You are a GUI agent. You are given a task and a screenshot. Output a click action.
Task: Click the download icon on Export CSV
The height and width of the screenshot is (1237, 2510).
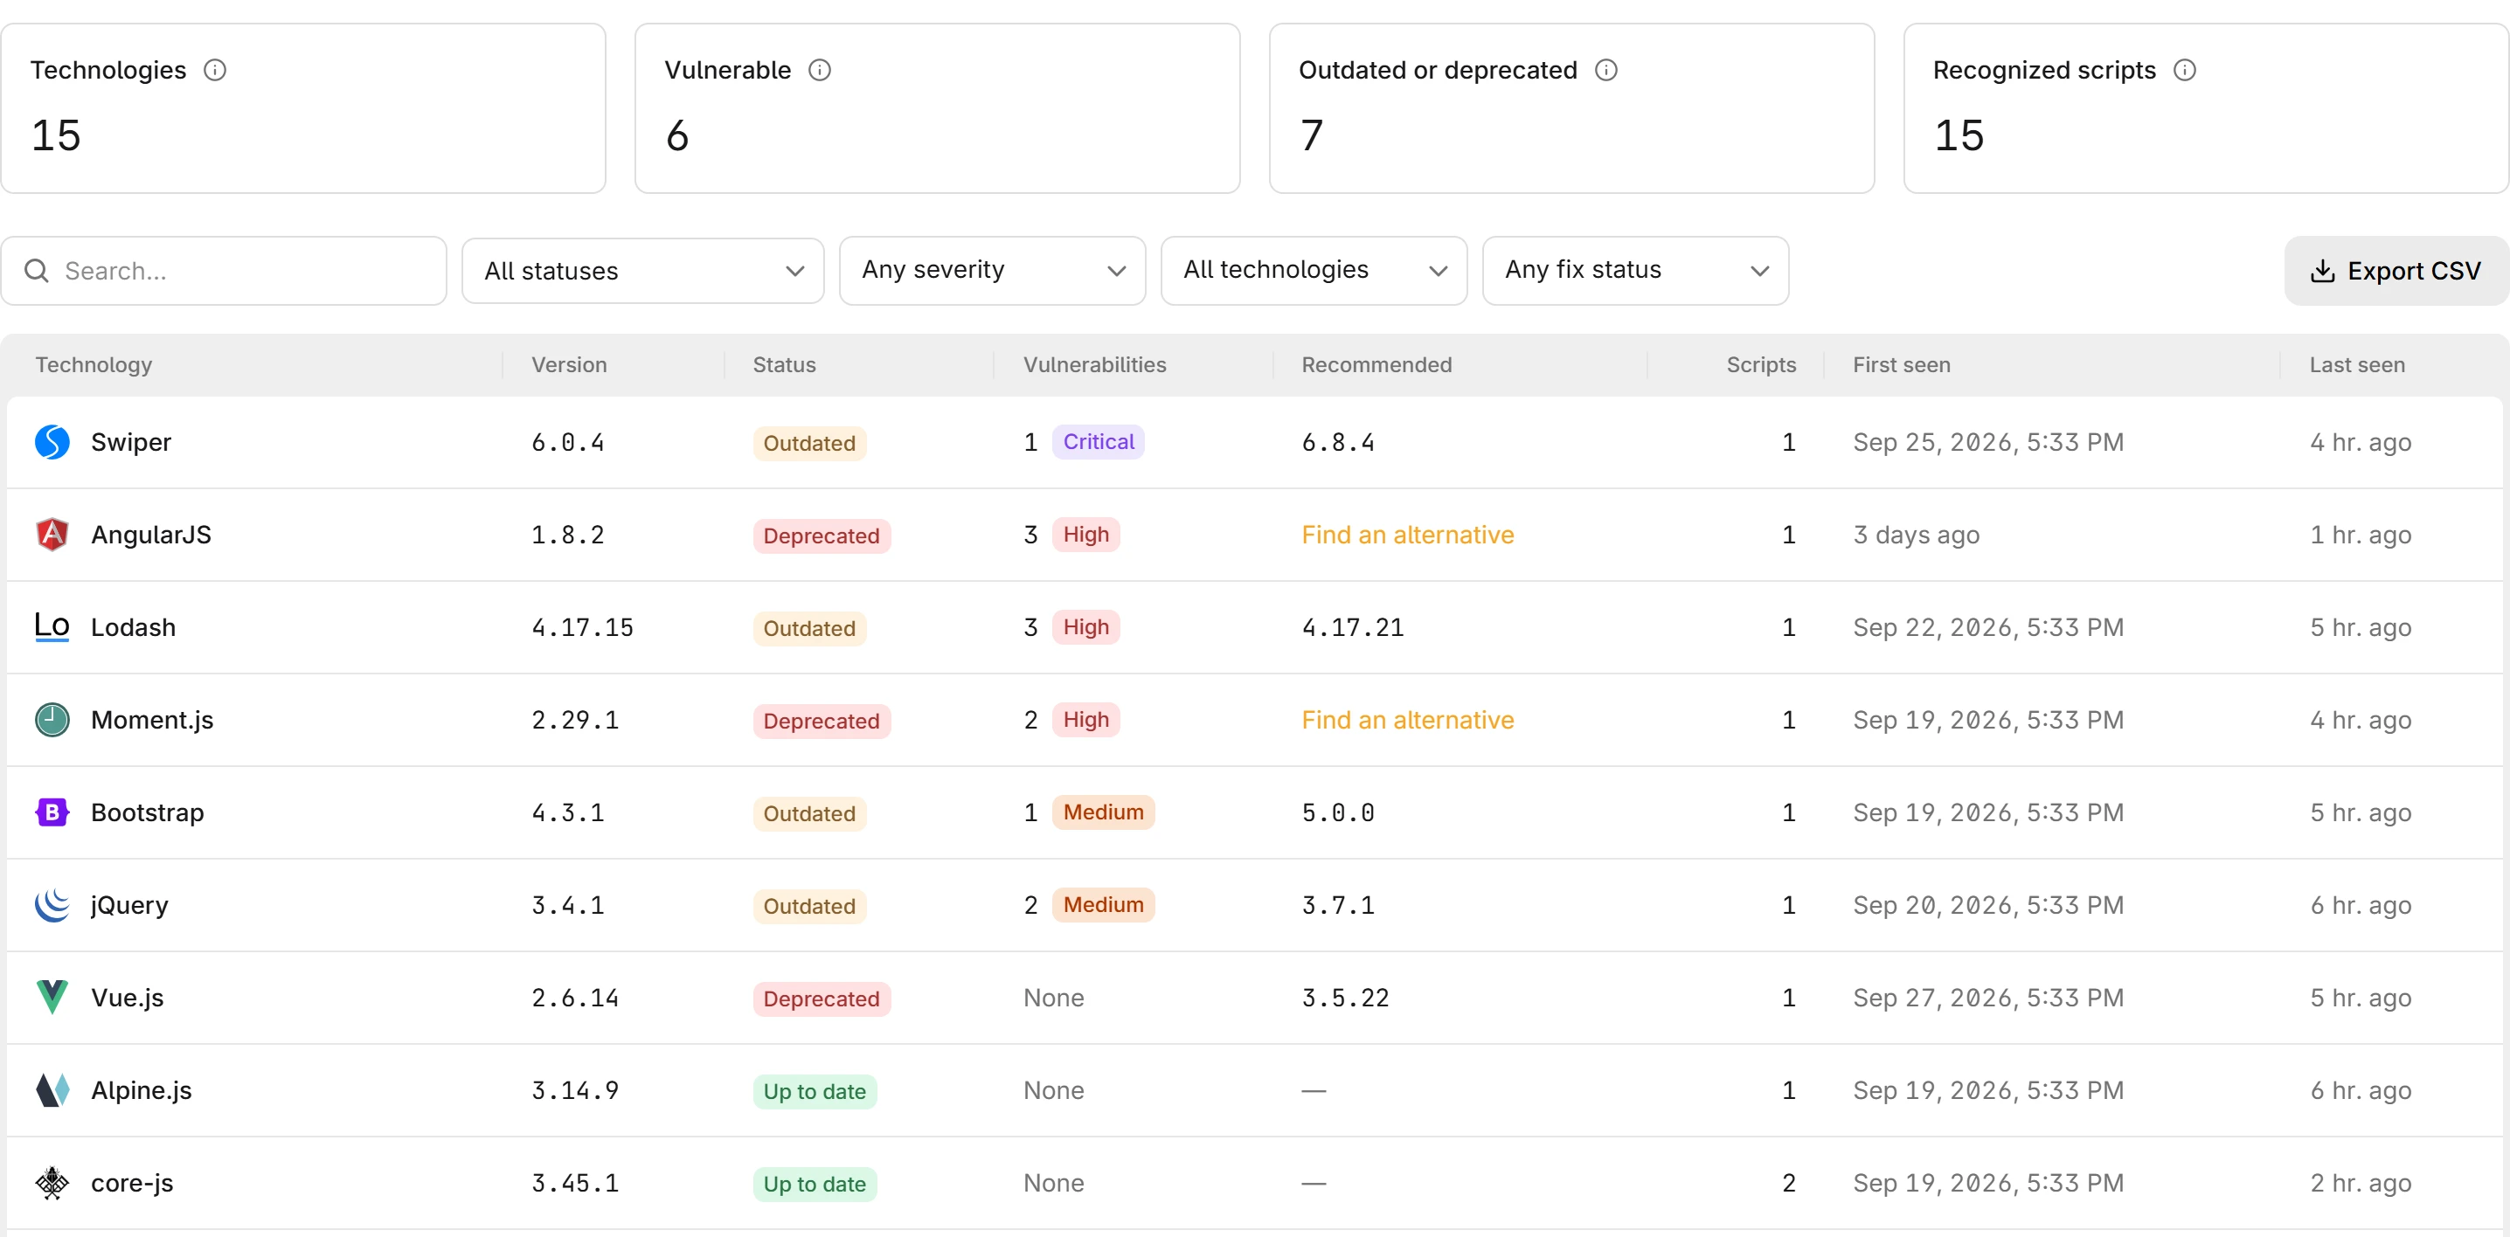coord(2323,271)
